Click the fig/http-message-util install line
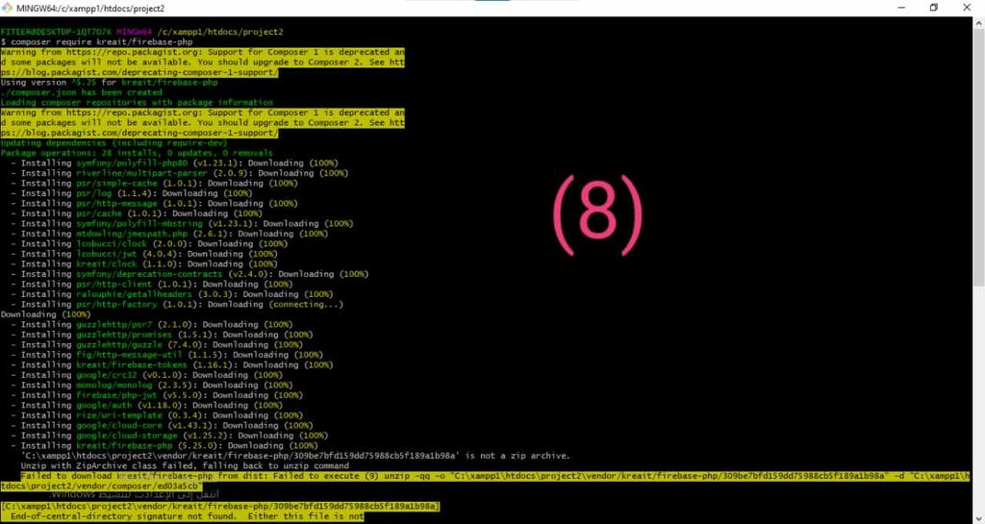Viewport: 985px width, 524px height. (x=166, y=355)
